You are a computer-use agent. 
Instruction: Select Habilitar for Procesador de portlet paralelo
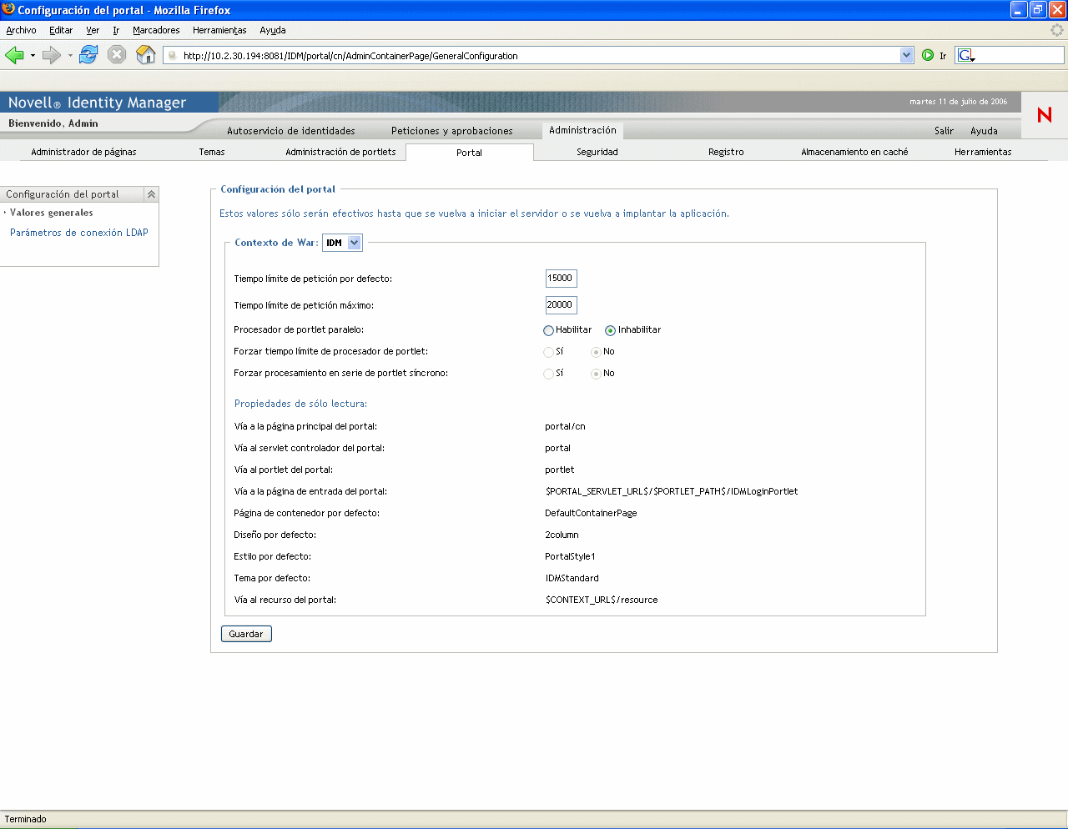(548, 330)
